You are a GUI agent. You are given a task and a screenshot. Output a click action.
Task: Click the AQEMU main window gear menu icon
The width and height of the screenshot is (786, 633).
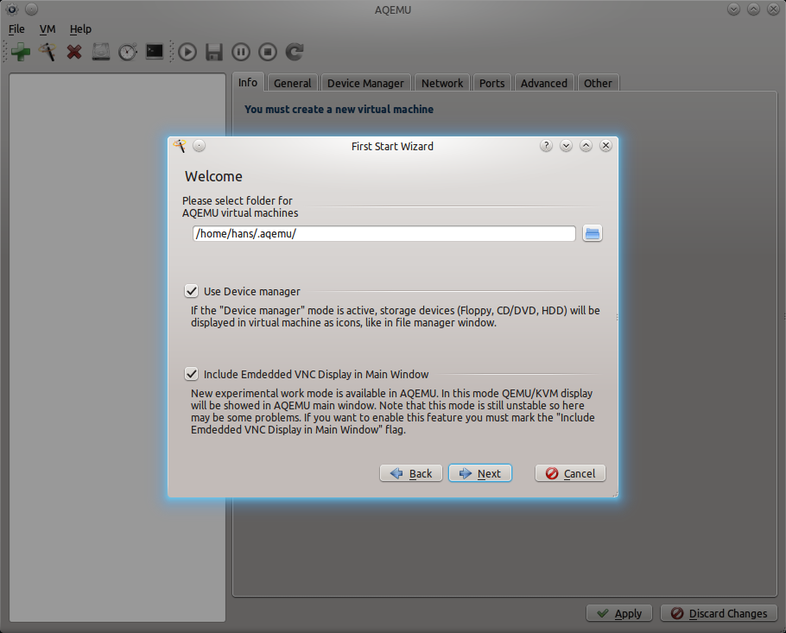12,9
